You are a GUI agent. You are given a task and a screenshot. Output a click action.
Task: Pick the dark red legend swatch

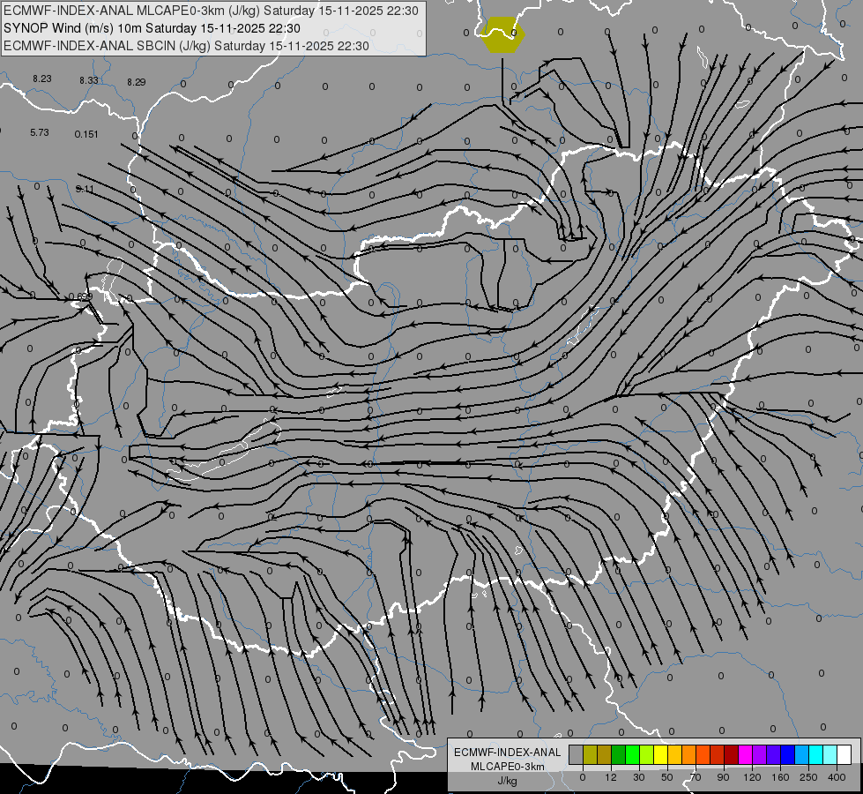tap(731, 754)
